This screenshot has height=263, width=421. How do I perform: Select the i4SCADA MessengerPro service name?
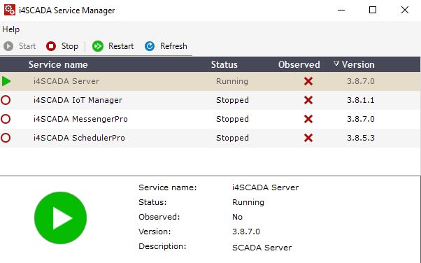click(80, 119)
